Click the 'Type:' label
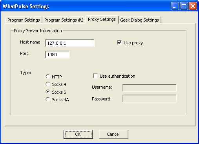 click(26, 73)
